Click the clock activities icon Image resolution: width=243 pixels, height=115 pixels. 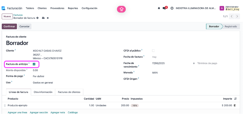point(172,8)
